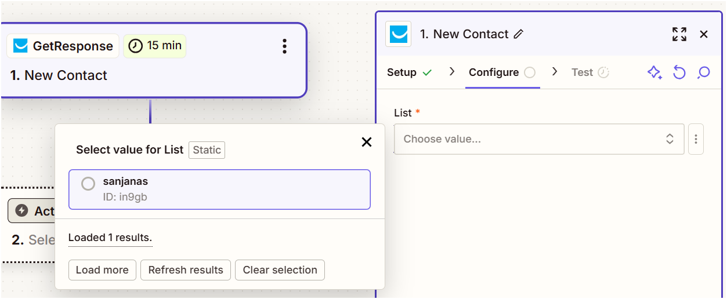
Task: Click the empty status circle next to Configure
Action: coord(530,72)
